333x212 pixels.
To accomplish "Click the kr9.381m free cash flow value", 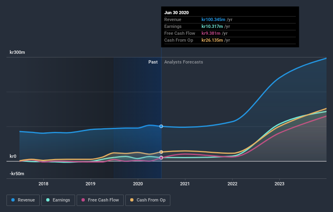I will 211,33.
